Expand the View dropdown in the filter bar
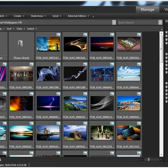168x168 pixels. (x=21, y=29)
